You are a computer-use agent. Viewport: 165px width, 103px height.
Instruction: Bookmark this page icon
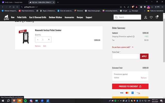coord(17,7)
